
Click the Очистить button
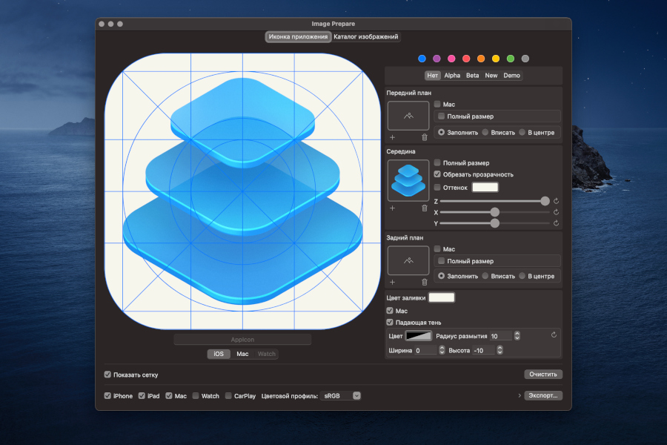pyautogui.click(x=543, y=374)
